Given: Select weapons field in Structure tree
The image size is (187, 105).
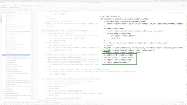Looking at the screenshot, I should (x=9, y=88).
